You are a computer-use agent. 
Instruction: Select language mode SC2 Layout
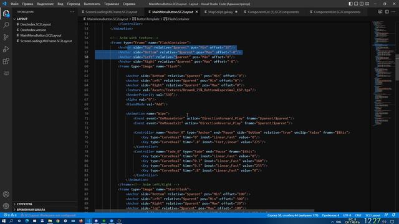[x=373, y=215]
